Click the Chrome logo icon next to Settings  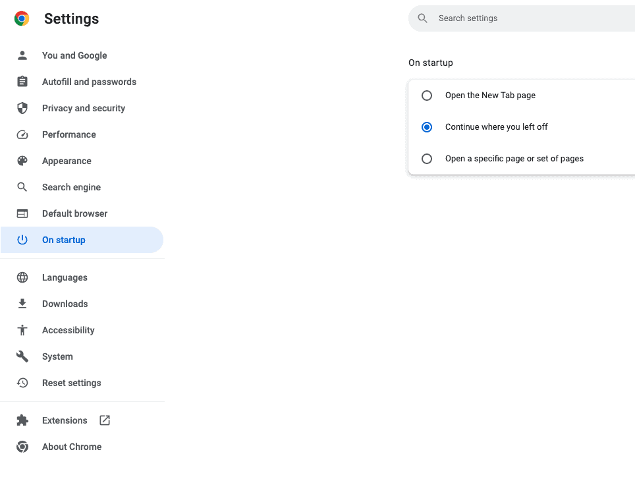[x=21, y=18]
